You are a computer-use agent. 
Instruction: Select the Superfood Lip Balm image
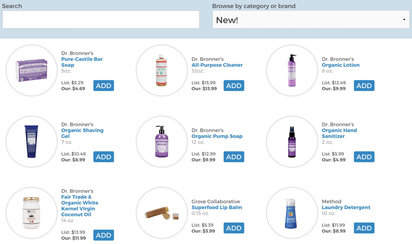pyautogui.click(x=162, y=213)
